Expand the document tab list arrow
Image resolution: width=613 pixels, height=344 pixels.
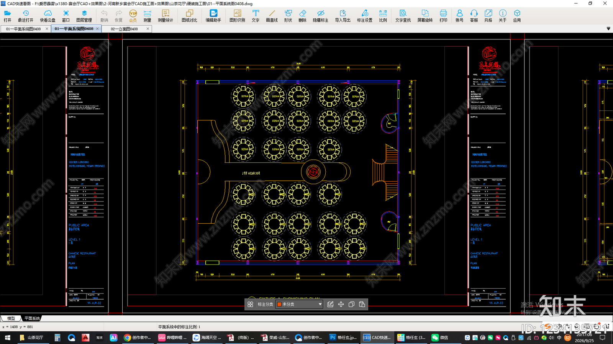pyautogui.click(x=608, y=29)
